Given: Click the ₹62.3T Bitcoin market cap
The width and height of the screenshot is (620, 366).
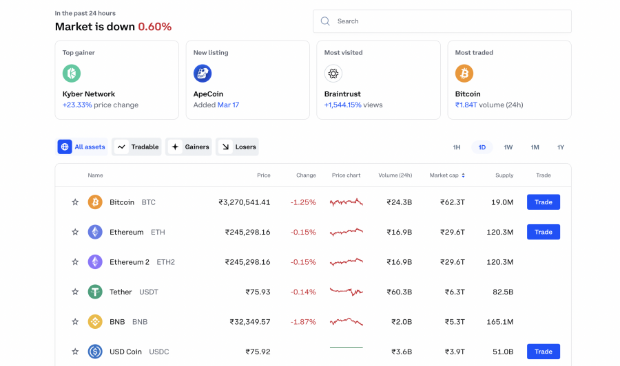Looking at the screenshot, I should click(x=453, y=202).
